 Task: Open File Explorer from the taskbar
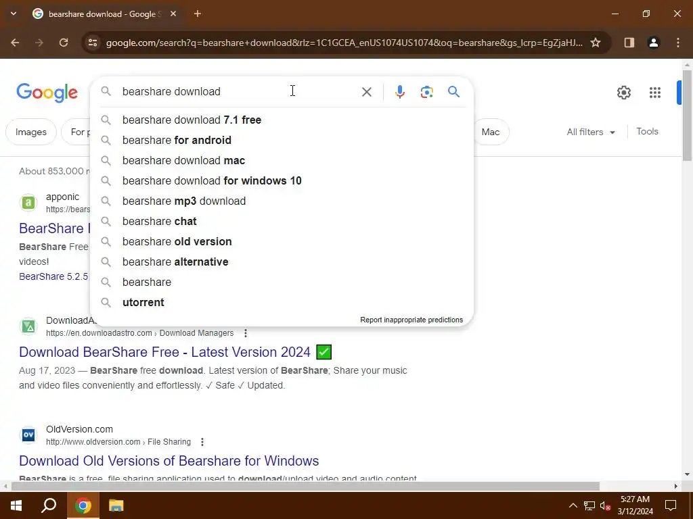coord(116,505)
